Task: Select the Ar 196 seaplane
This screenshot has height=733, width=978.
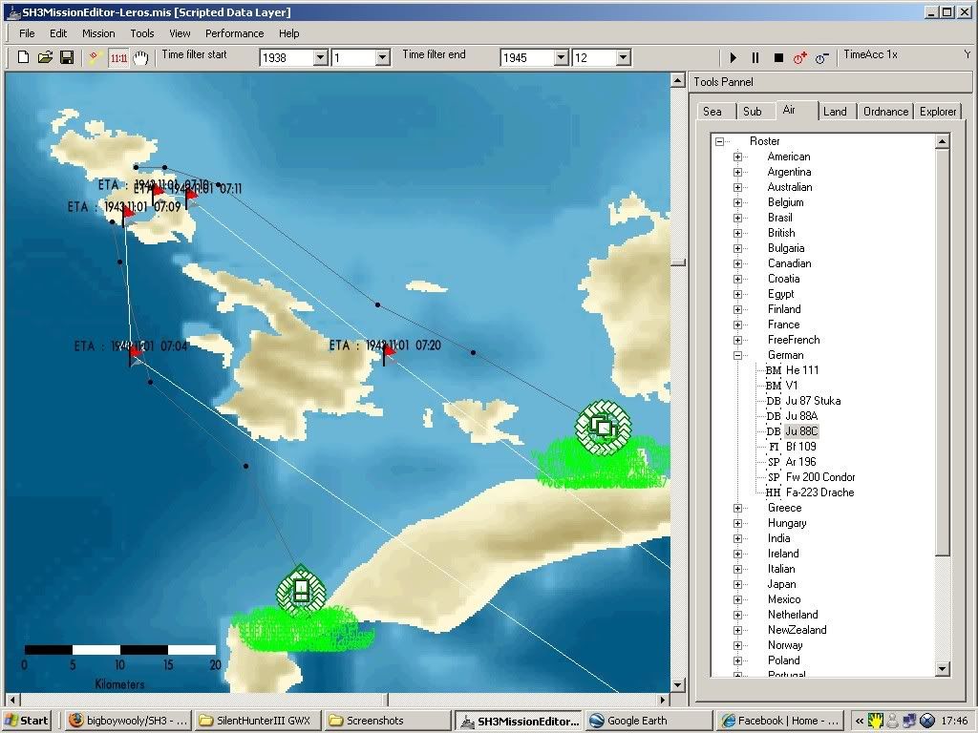Action: pos(801,462)
